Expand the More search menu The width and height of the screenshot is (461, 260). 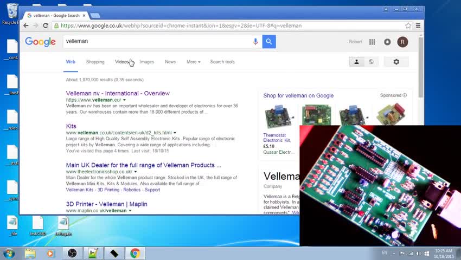194,62
